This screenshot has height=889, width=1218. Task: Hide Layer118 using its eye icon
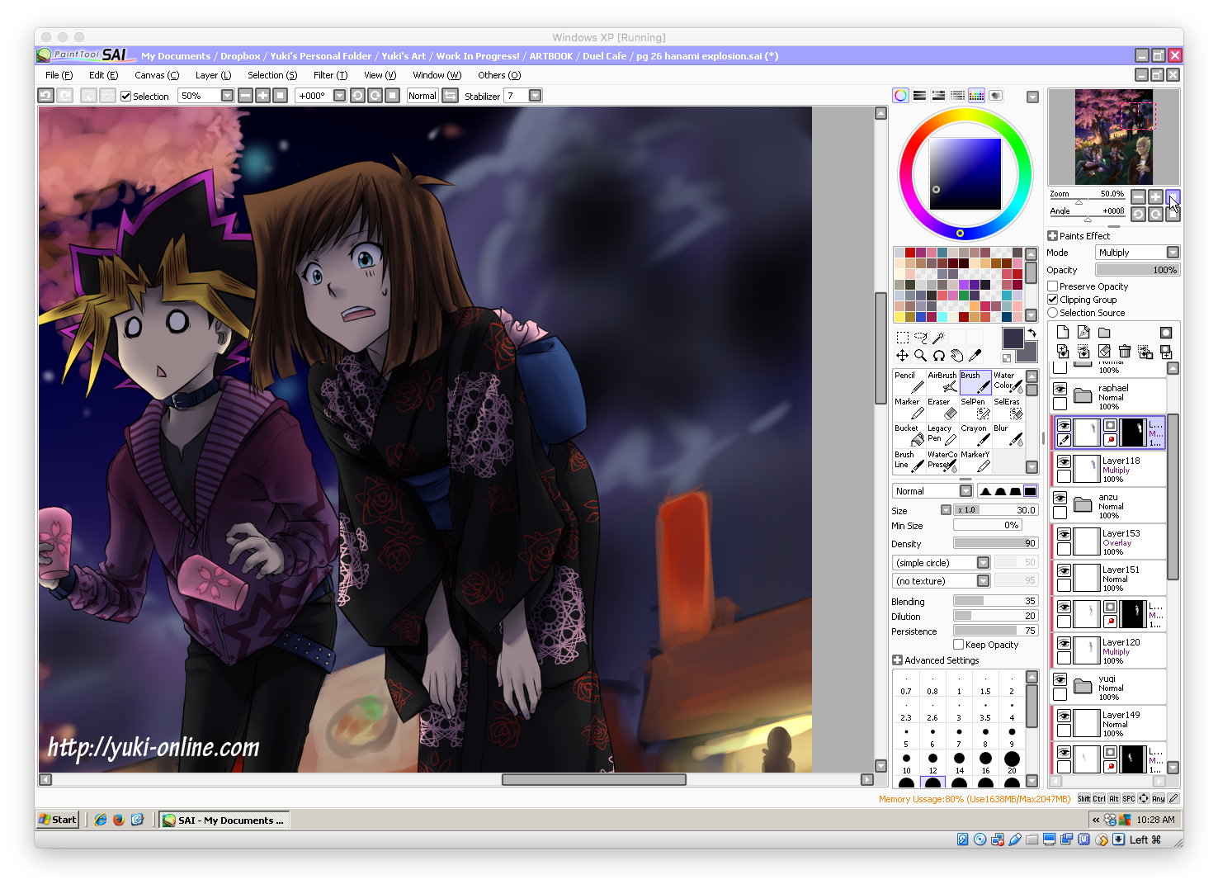pyautogui.click(x=1065, y=461)
